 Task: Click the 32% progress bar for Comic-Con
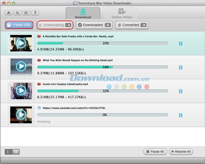point(102,91)
